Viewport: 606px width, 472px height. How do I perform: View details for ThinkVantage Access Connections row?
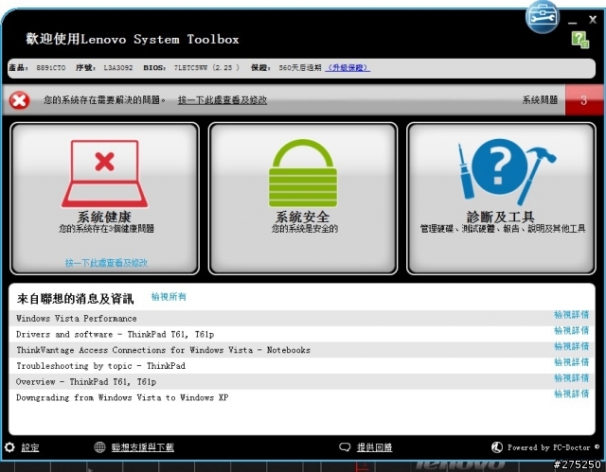point(571,346)
